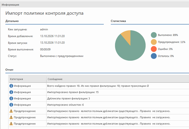Select message 'Импортировано правил фильтрации: 15'
Image resolution: width=189 pixels, height=129 pixels.
click(x=73, y=92)
